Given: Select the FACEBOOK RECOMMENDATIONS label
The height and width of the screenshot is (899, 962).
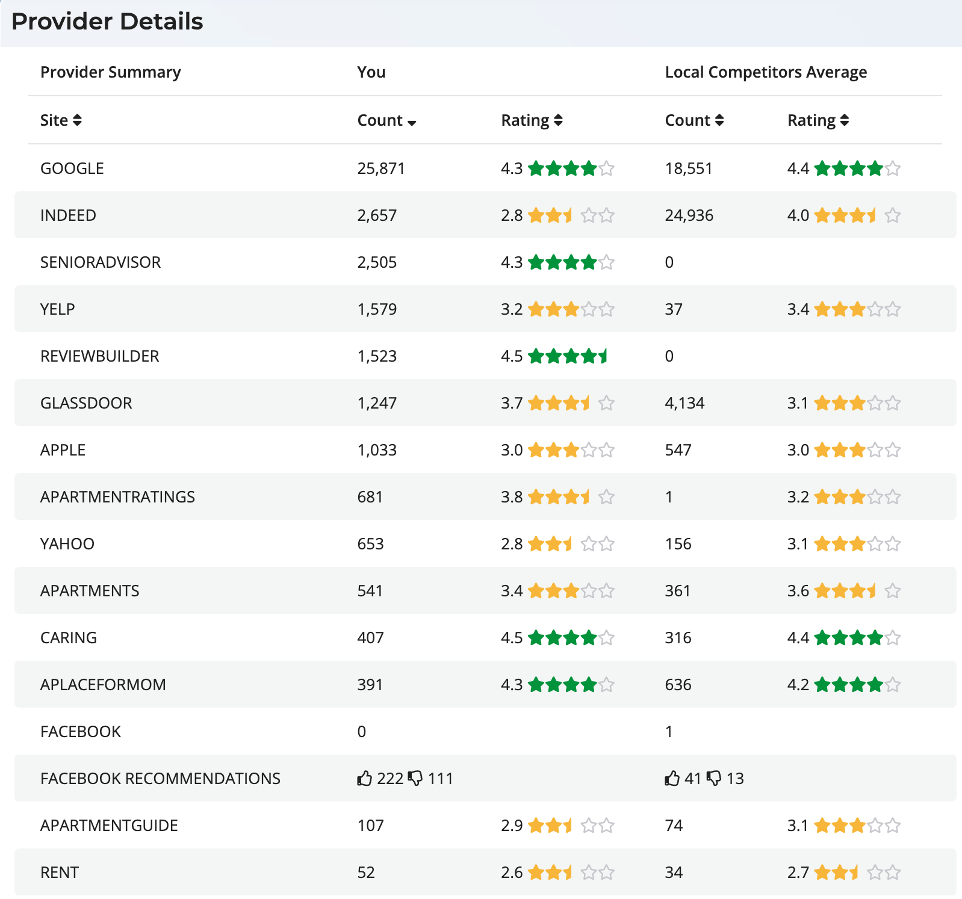Looking at the screenshot, I should 161,779.
